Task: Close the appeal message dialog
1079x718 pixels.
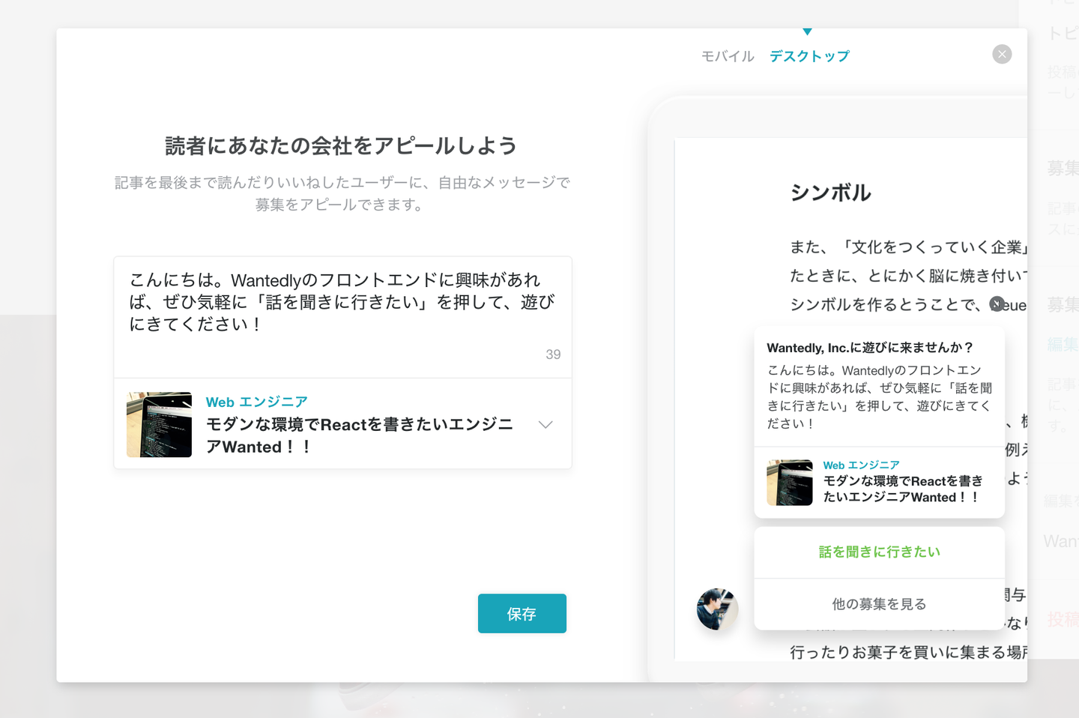Action: pos(1002,54)
